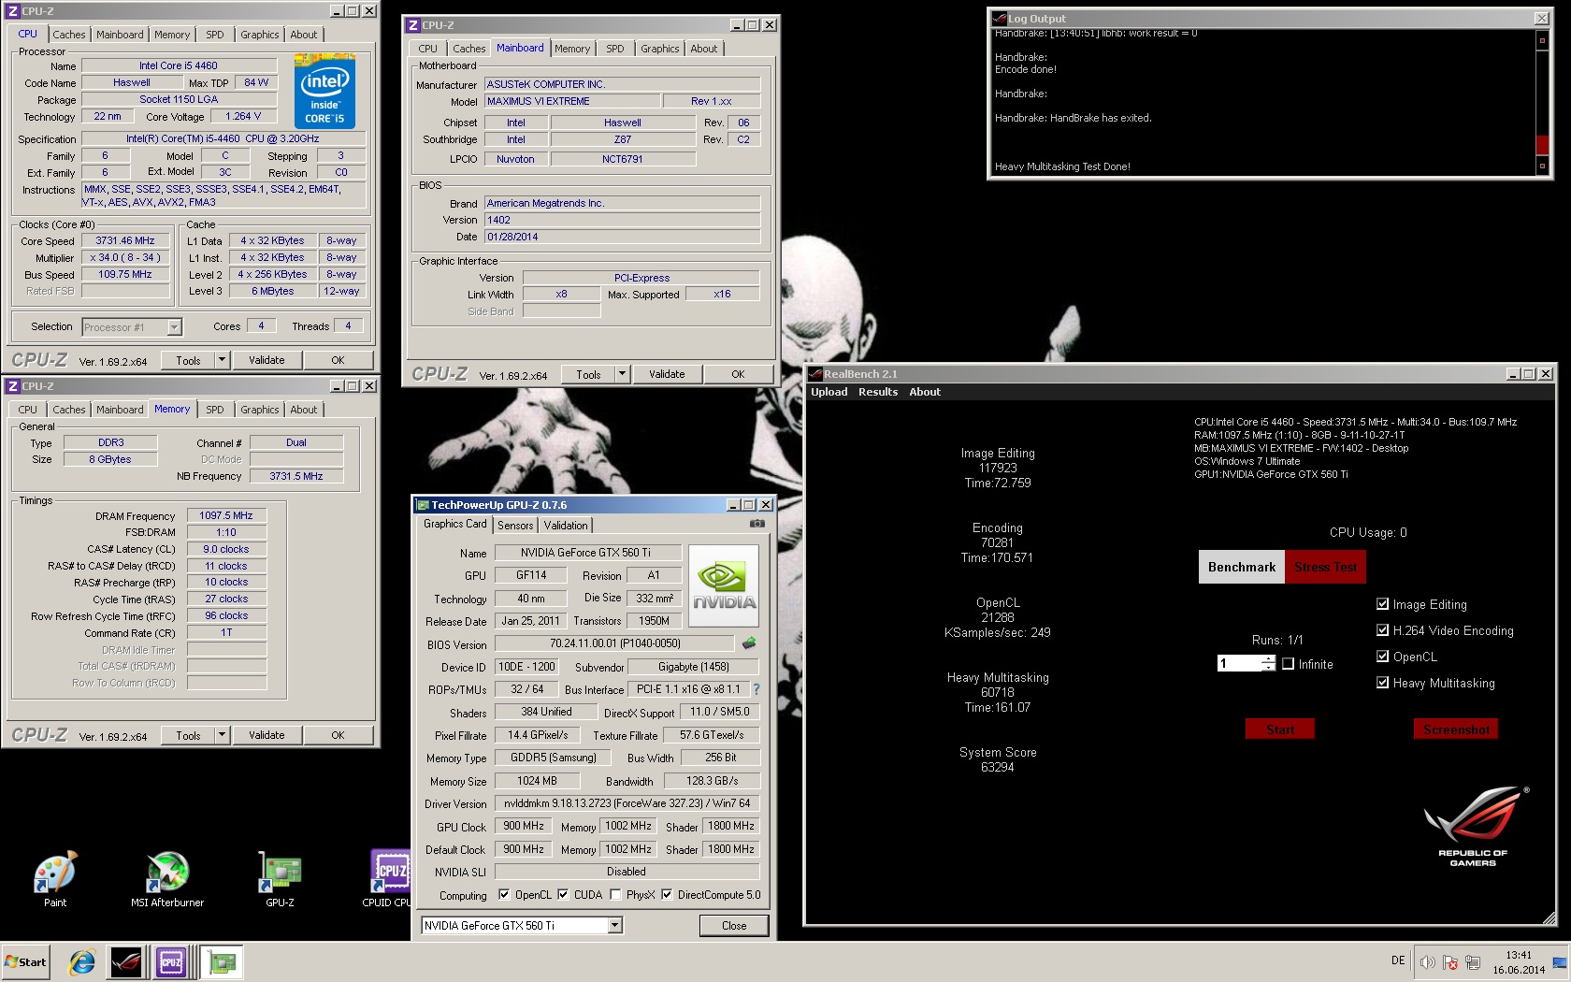Image resolution: width=1571 pixels, height=982 pixels.
Task: Open Validation tab in GPU-Z
Action: [566, 526]
